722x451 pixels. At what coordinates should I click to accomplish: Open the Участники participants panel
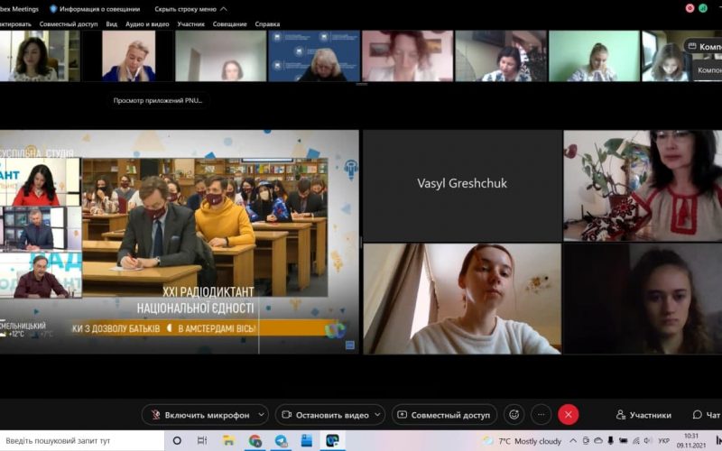pyautogui.click(x=643, y=415)
